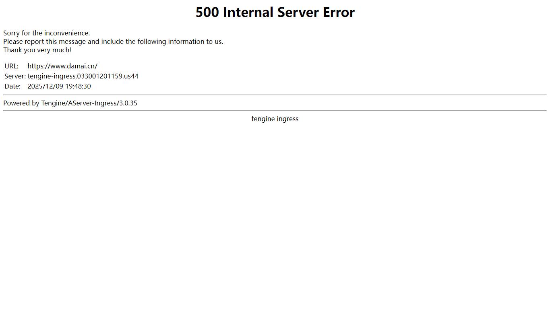The image size is (550, 309).
Task: Click the word "Error" in the heading
Action: (339, 12)
